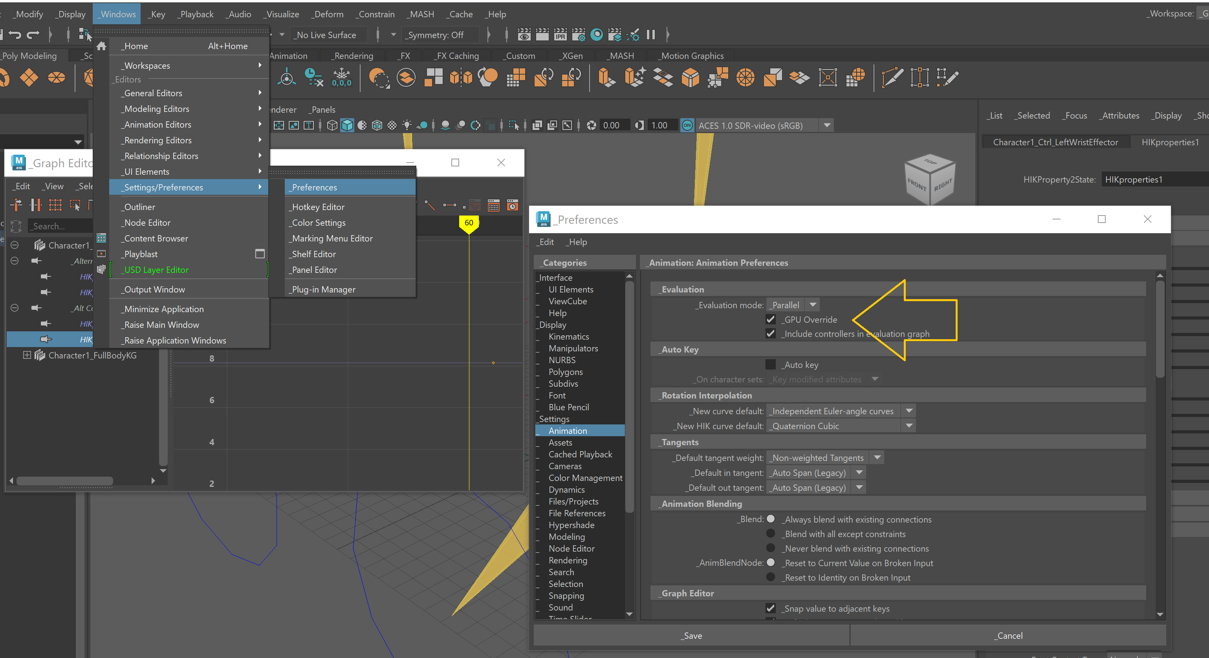Save the animation preferences
The image size is (1209, 658).
[691, 636]
